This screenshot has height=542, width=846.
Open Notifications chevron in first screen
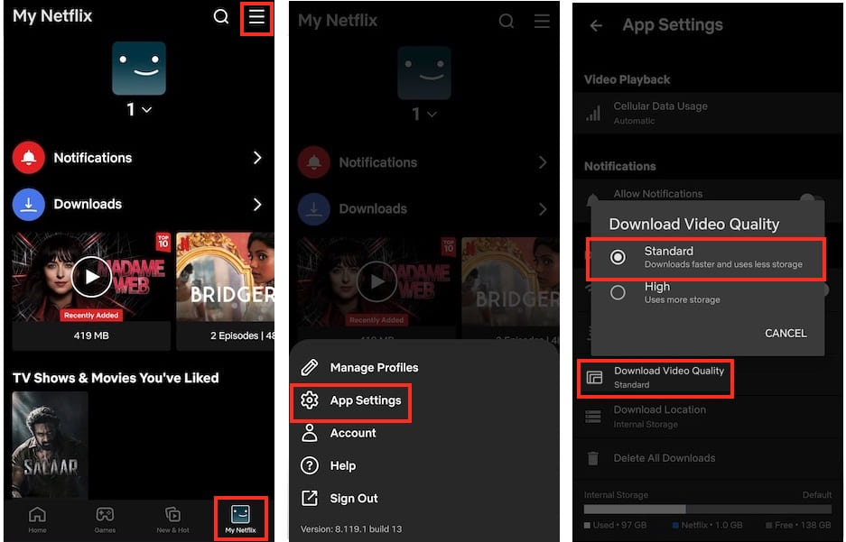click(257, 157)
